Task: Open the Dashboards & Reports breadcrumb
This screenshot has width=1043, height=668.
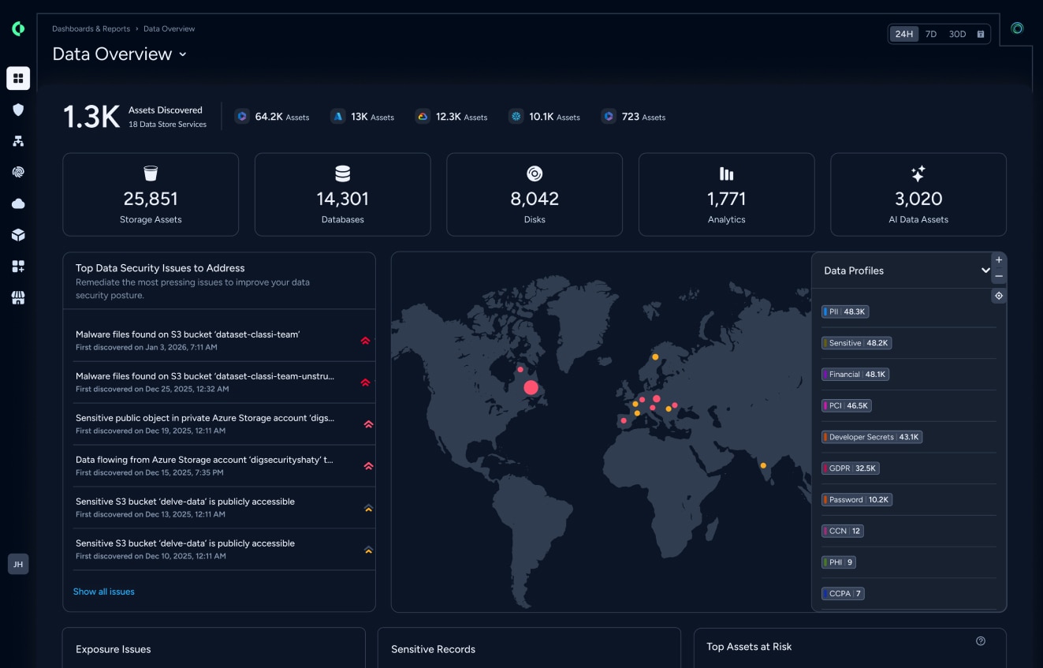Action: pyautogui.click(x=89, y=28)
